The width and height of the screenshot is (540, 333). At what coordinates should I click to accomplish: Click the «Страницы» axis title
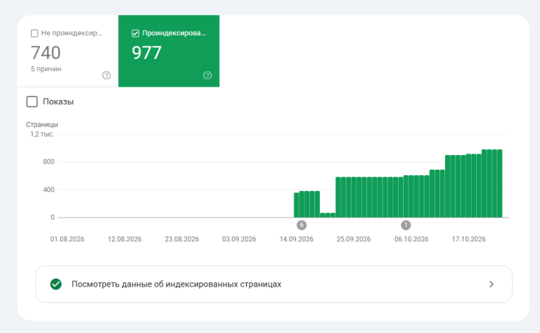[42, 125]
